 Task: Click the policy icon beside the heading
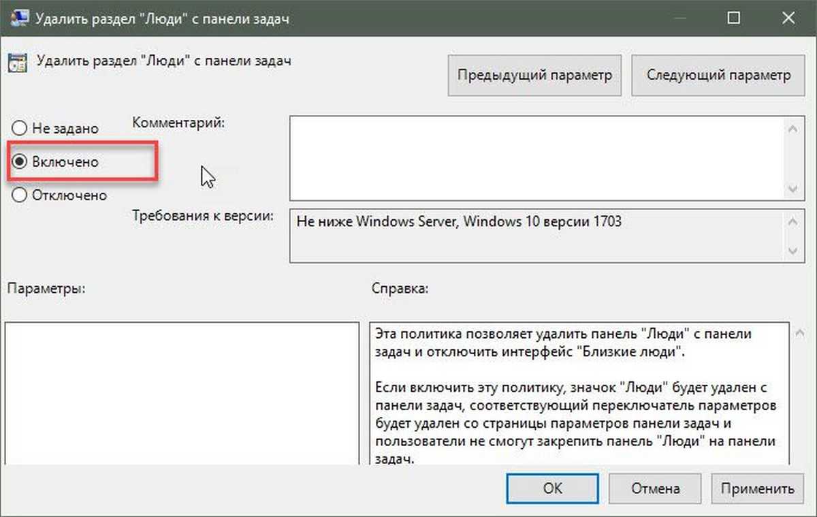18,63
